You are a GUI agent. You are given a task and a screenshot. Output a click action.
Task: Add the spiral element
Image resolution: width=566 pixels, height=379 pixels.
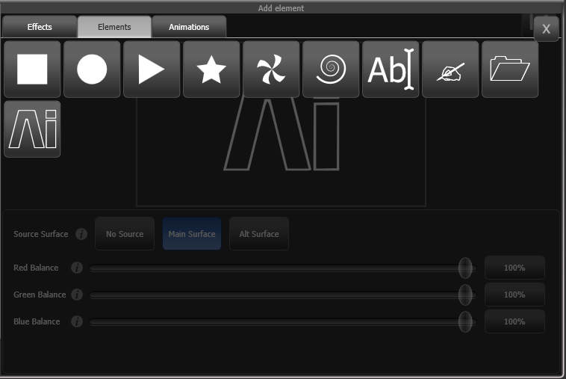[x=331, y=69]
